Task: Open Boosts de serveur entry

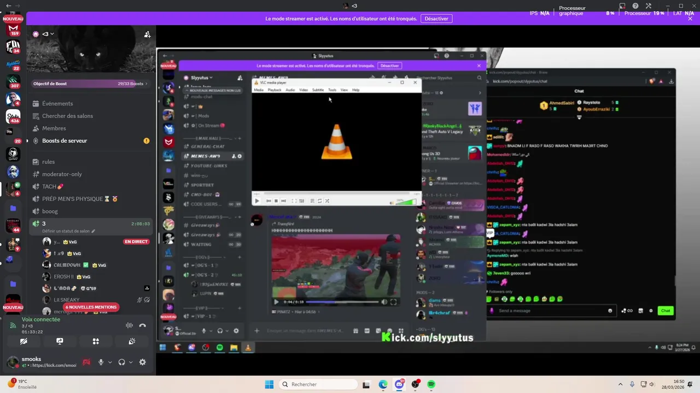Action: pos(90,141)
